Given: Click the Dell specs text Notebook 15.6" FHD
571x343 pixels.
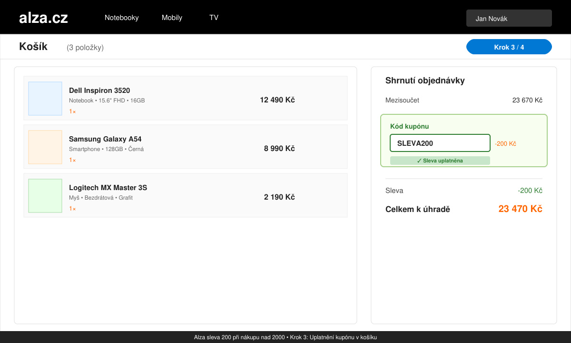Looking at the screenshot, I should click(107, 101).
